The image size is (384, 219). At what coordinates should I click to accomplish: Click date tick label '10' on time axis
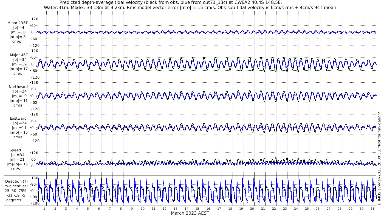pos(143,209)
